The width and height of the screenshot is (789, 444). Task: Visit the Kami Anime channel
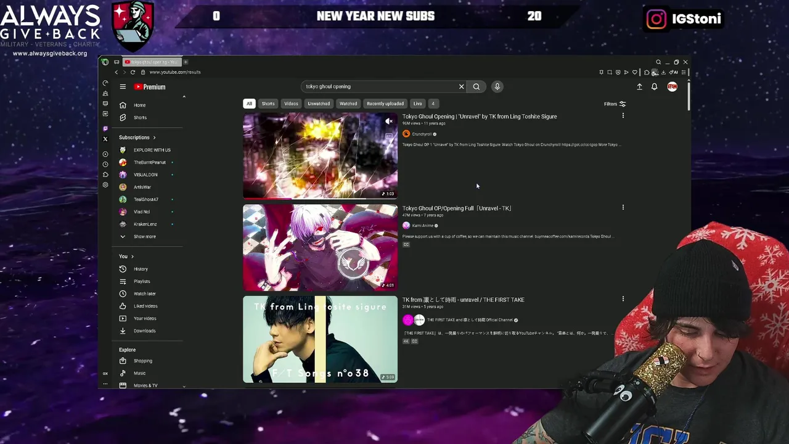coord(422,226)
